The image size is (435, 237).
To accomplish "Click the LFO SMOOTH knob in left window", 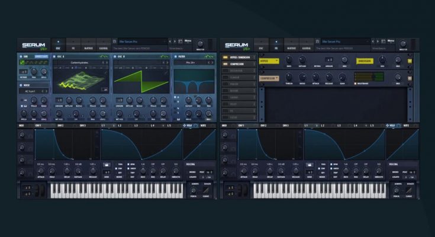I will click(x=176, y=171).
